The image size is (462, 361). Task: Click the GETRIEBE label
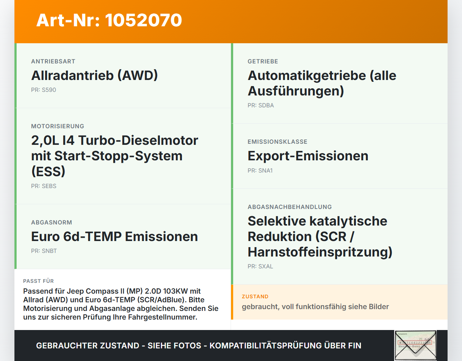tap(263, 61)
